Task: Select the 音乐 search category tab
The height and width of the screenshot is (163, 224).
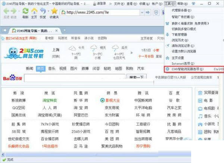Action: pos(52,68)
